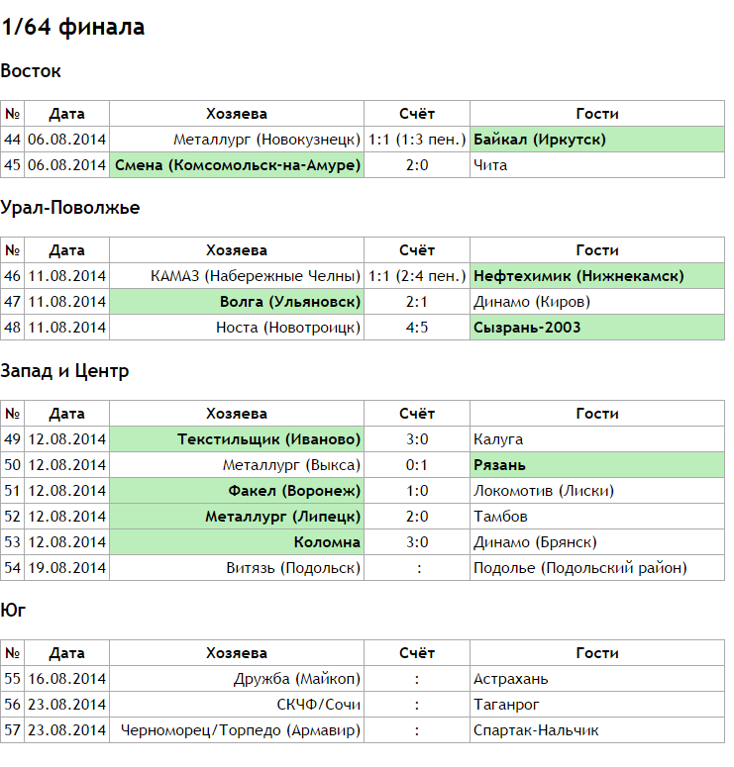
Task: Click the 1/64 финала page heading
Action: pyautogui.click(x=73, y=28)
